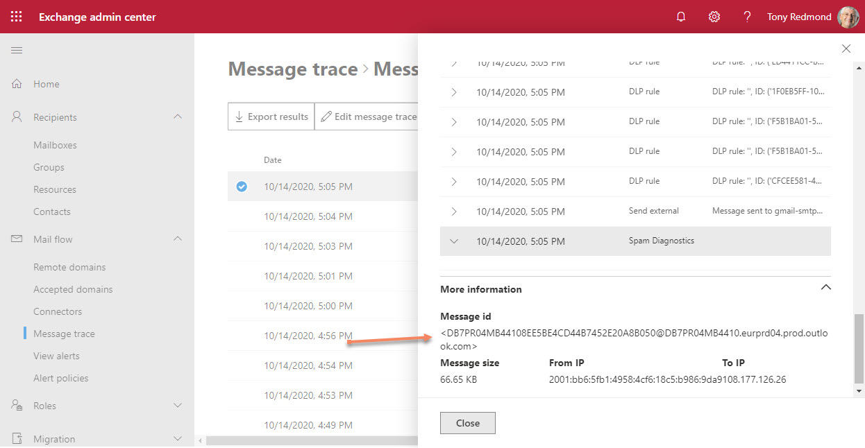
Task: Open the app launcher waffle icon
Action: click(17, 17)
